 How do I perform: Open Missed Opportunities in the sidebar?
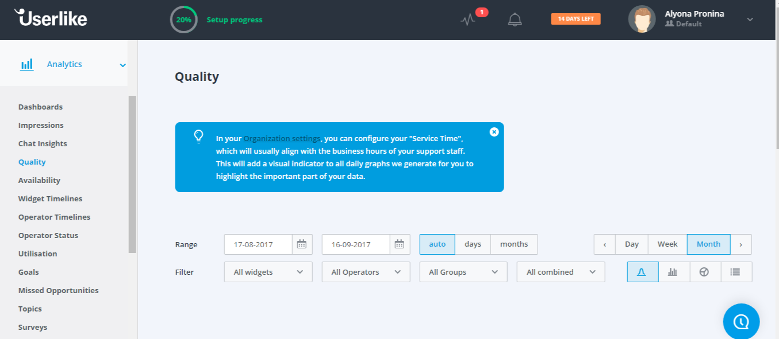(58, 291)
